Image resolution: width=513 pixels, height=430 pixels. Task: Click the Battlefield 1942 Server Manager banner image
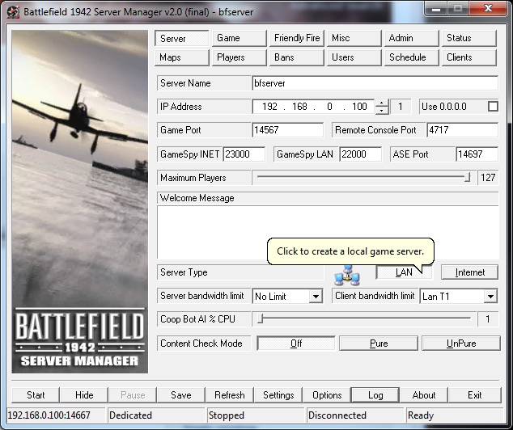pos(80,201)
